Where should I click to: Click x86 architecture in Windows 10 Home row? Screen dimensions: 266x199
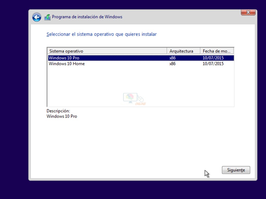172,64
